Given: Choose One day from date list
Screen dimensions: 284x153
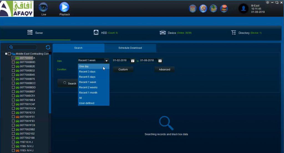Looking at the screenshot, I should [94, 66].
